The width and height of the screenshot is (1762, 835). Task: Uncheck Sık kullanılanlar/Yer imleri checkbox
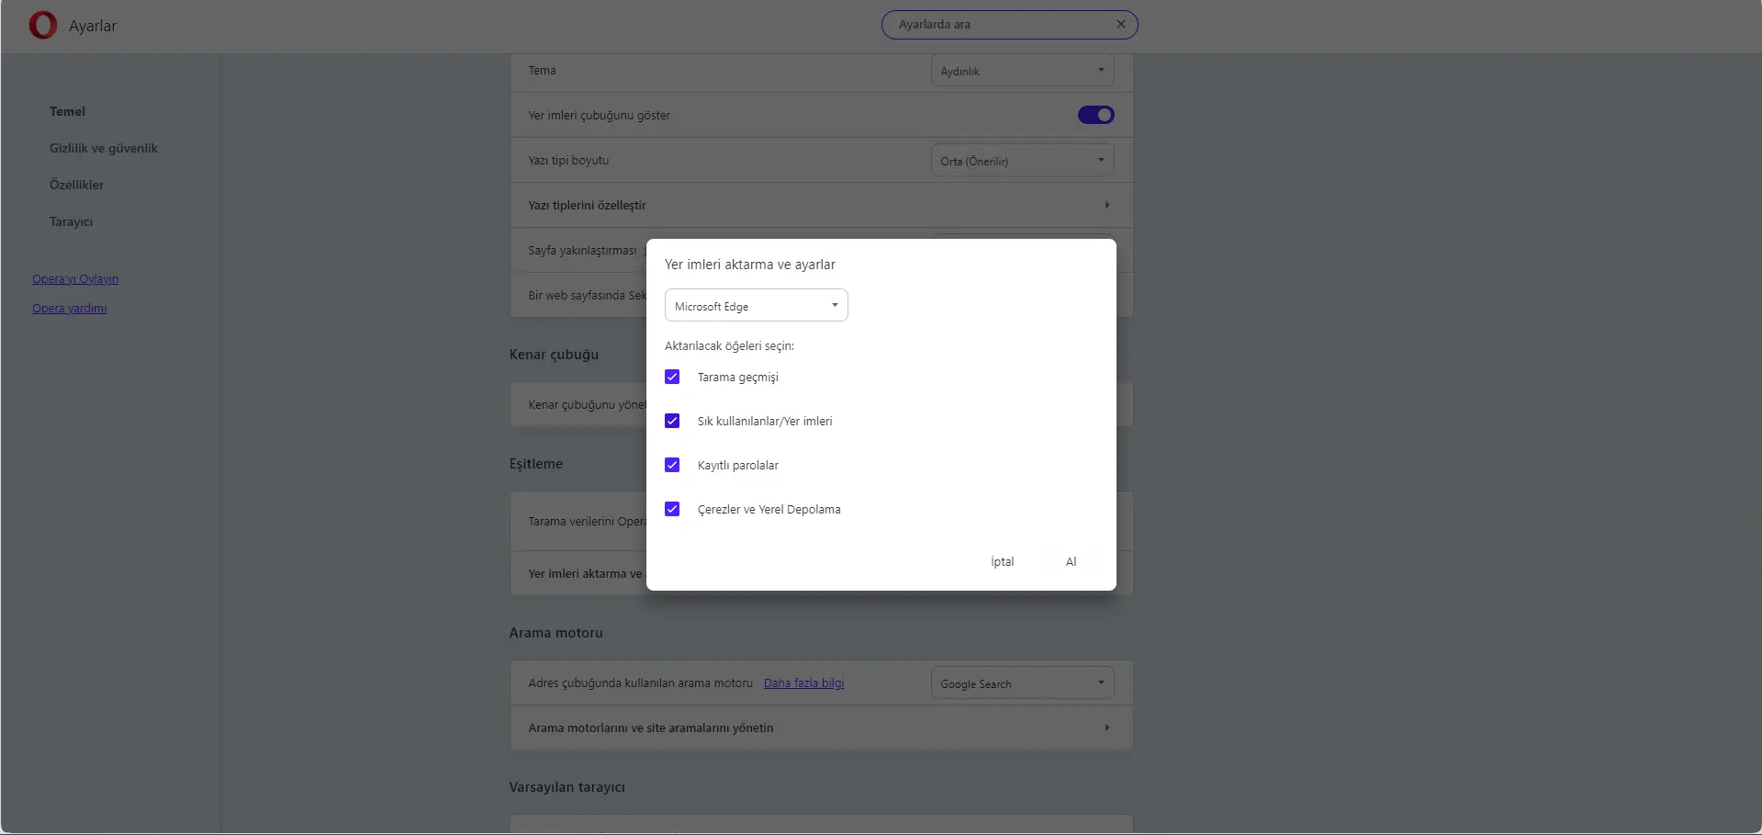tap(672, 421)
